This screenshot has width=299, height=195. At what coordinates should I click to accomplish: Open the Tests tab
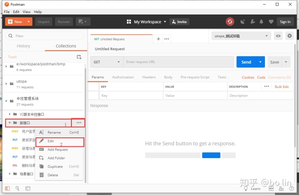click(222, 77)
